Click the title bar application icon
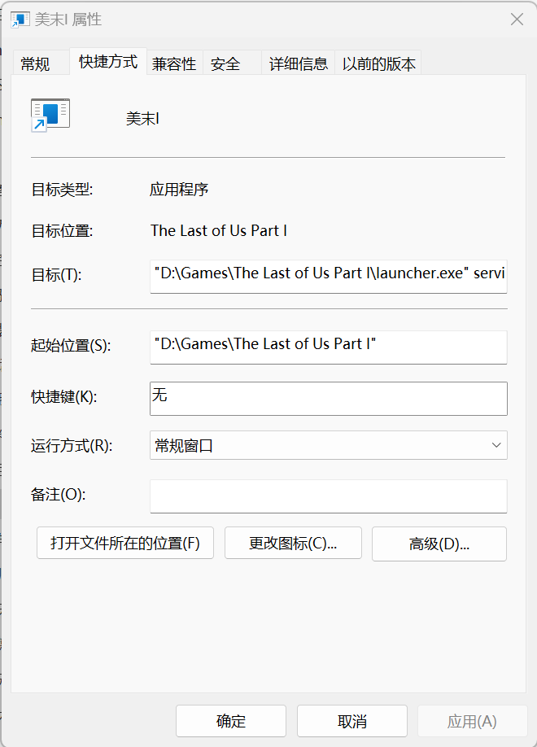 20,19
